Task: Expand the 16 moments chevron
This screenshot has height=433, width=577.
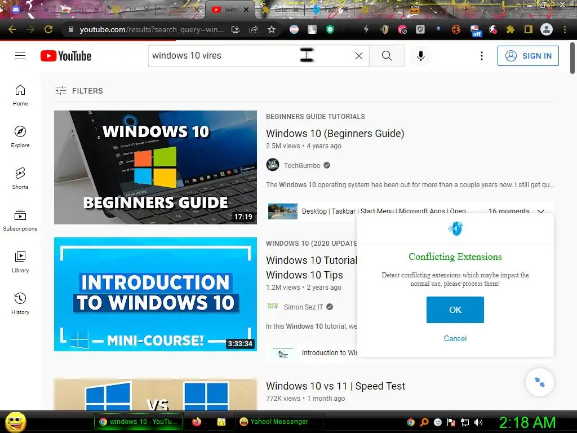Action: (540, 211)
